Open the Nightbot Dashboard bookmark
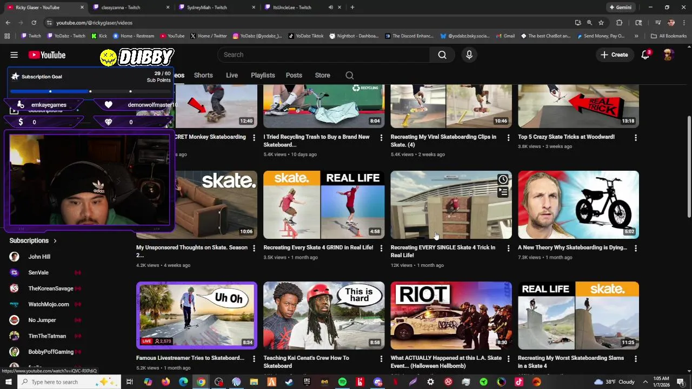This screenshot has width=692, height=389. coord(354,36)
